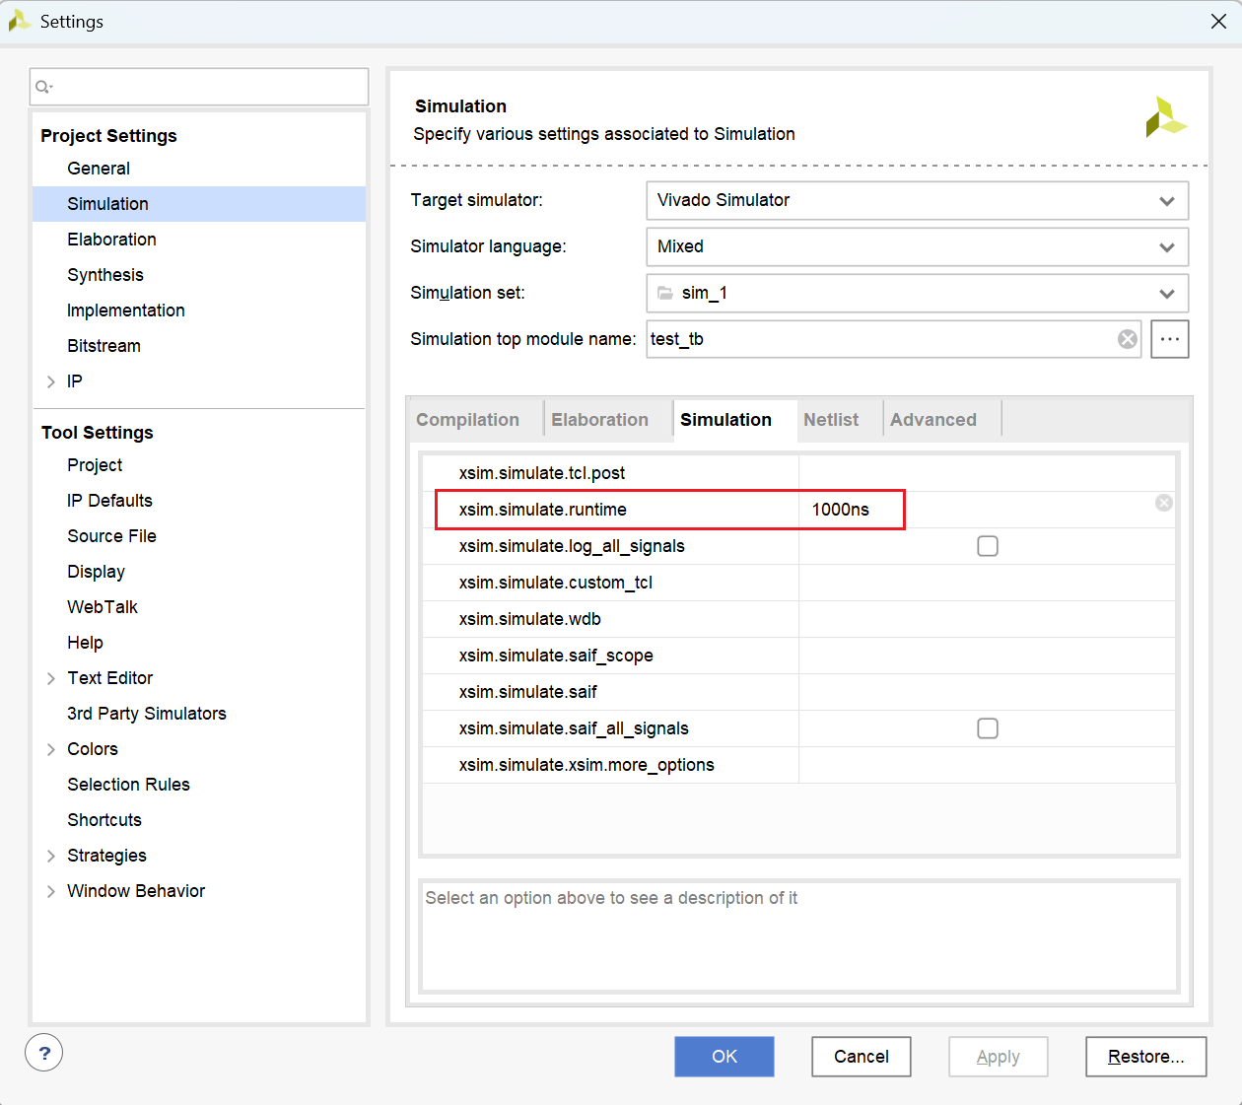Switch to the Advanced tab
Viewport: 1242px width, 1105px height.
click(x=932, y=420)
